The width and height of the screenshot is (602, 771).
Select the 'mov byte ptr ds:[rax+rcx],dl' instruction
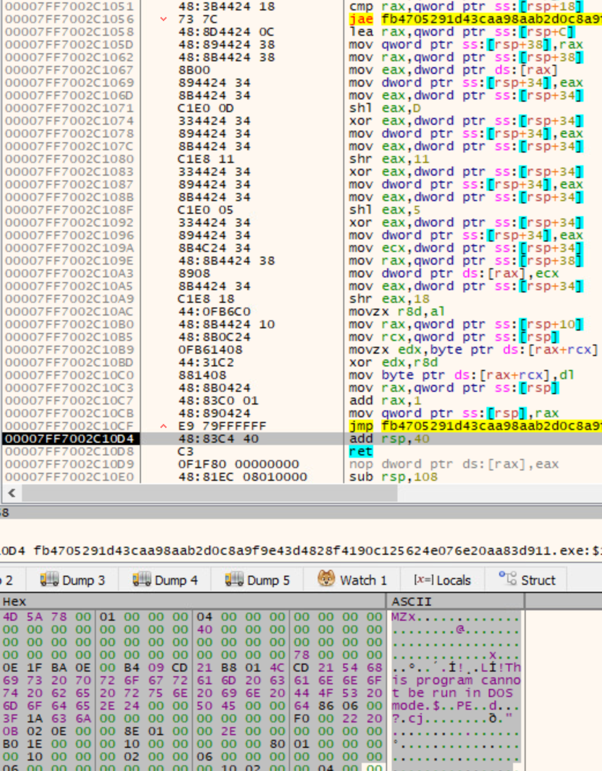point(462,375)
